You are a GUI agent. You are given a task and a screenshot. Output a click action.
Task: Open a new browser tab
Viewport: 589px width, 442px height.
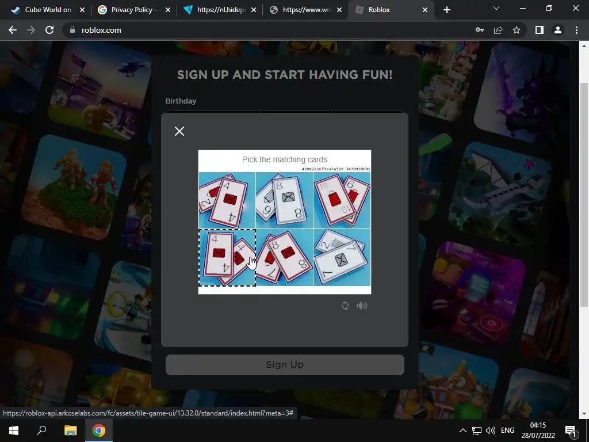[446, 10]
